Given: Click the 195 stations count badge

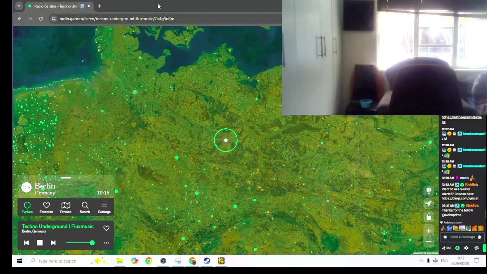Looking at the screenshot, I should click(x=26, y=187).
